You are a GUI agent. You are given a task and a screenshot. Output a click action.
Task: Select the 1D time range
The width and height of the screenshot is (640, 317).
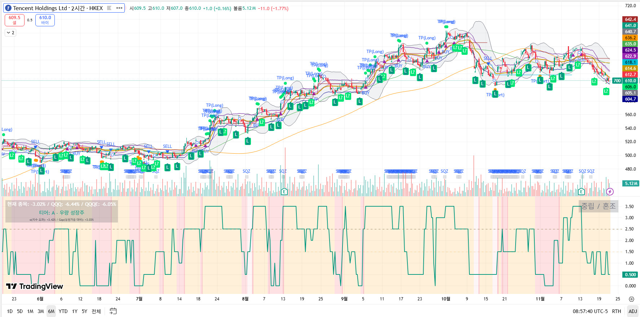tap(10, 311)
